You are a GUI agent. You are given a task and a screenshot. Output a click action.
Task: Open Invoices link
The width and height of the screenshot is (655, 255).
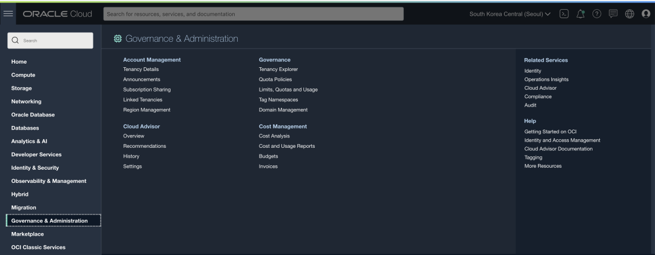click(x=268, y=167)
